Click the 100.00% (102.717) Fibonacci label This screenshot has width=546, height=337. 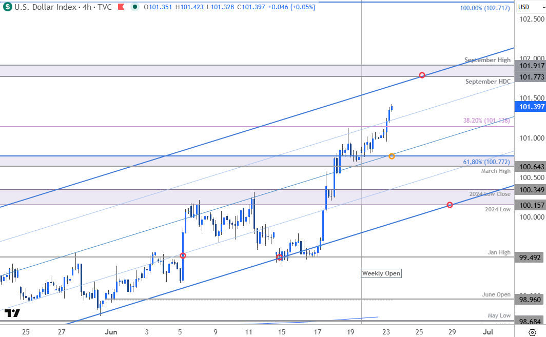tap(485, 8)
